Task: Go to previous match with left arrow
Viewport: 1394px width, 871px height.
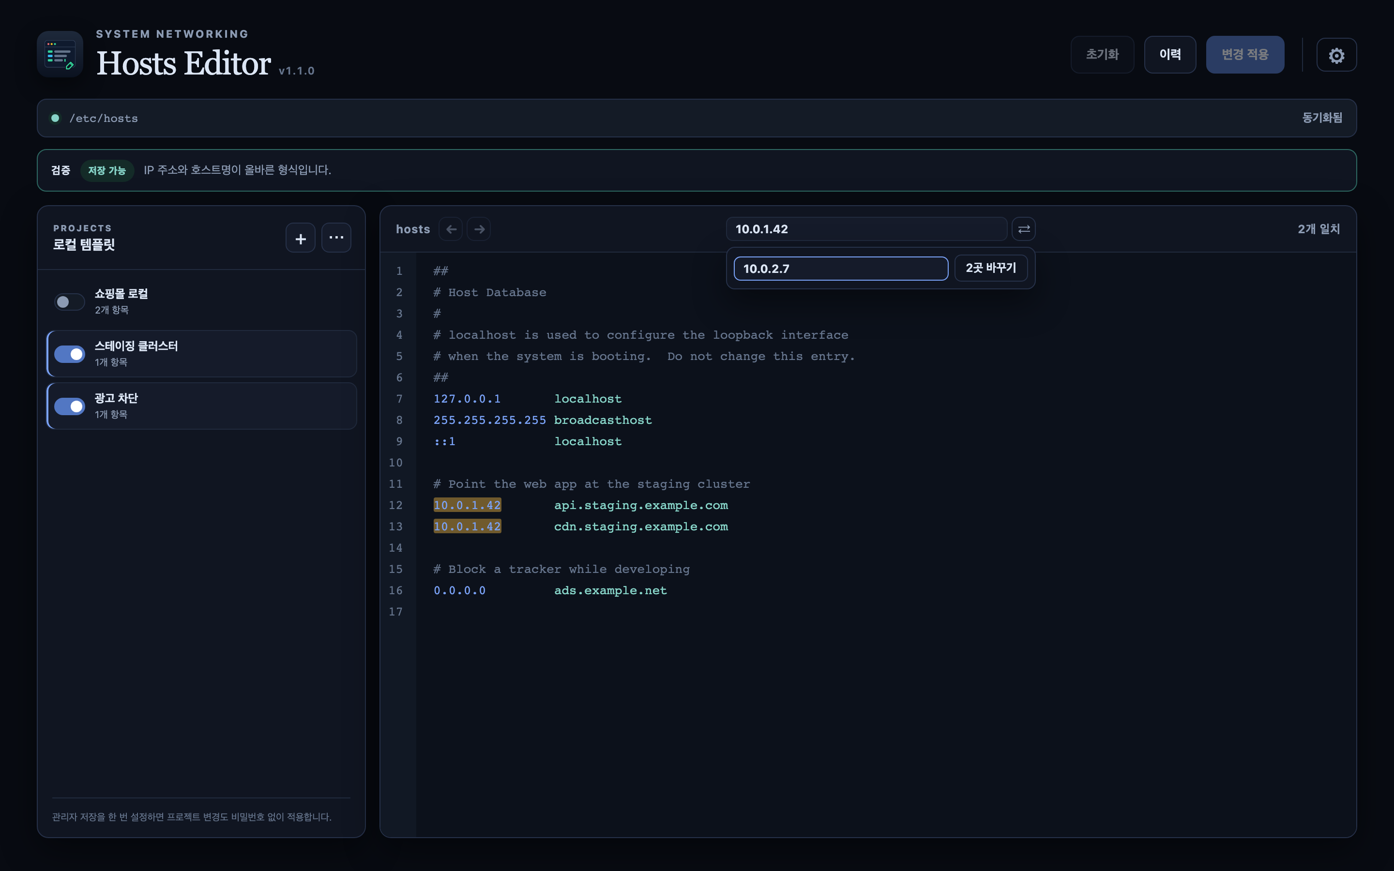Action: click(451, 229)
